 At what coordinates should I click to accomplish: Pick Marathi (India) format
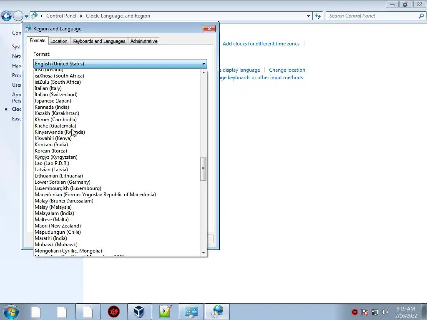[117, 238]
